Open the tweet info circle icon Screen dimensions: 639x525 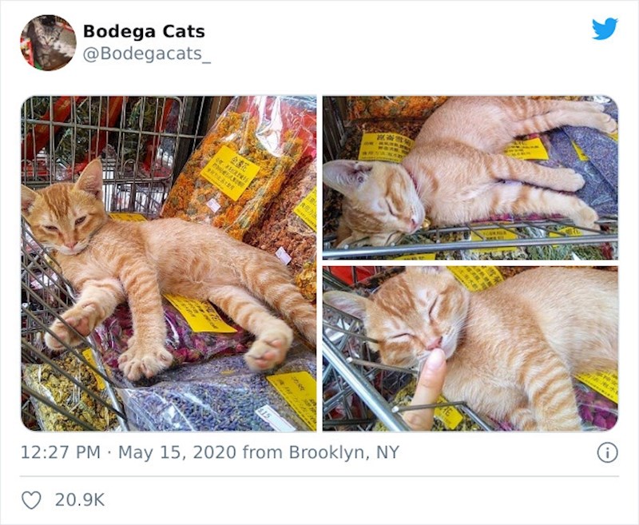tap(607, 452)
